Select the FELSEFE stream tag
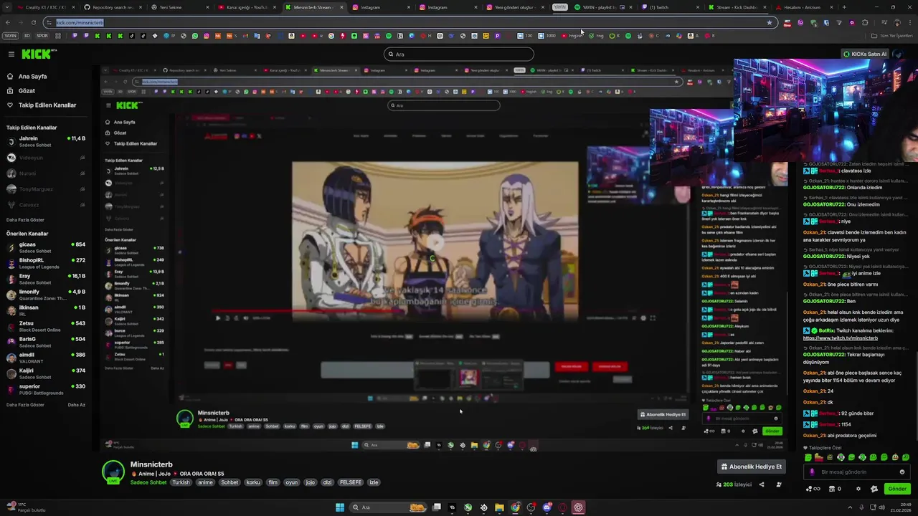 [351, 482]
